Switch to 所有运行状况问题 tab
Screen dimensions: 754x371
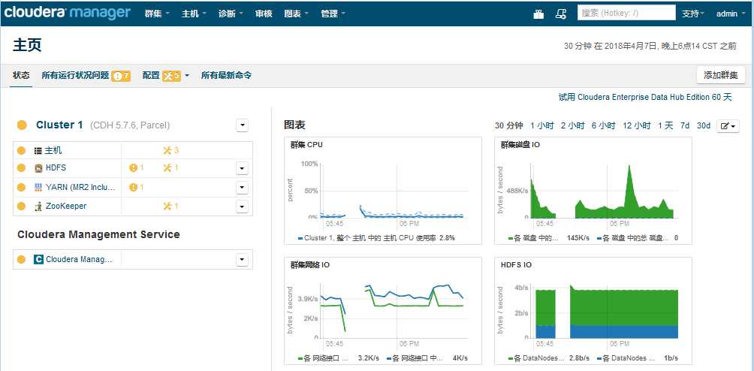click(x=75, y=75)
